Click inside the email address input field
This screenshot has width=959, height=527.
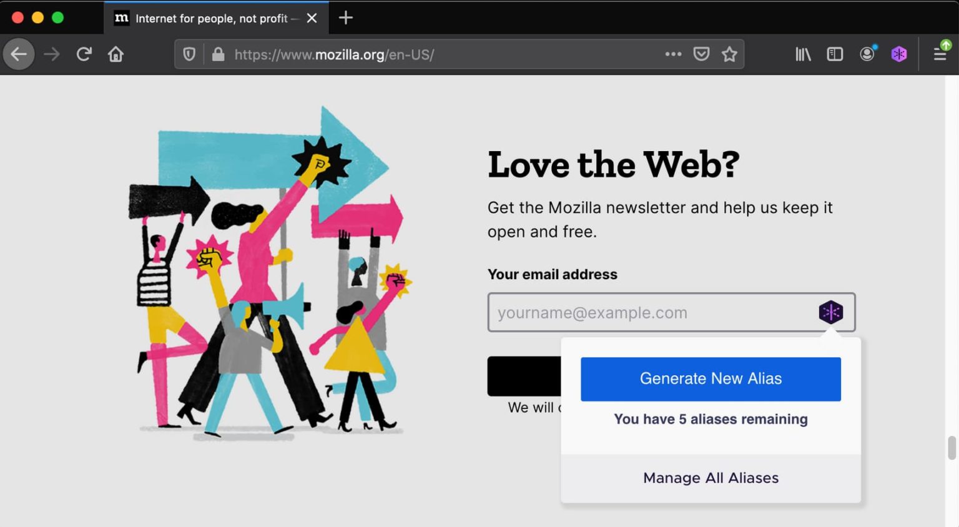tap(624, 312)
